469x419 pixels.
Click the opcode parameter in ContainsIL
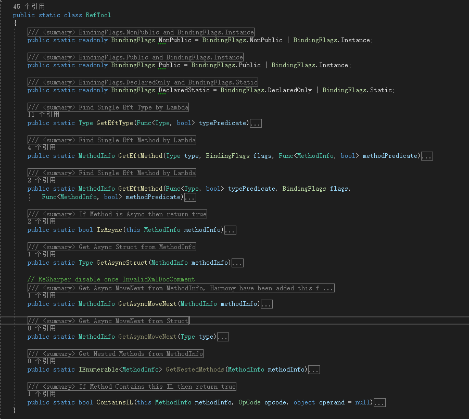275,402
